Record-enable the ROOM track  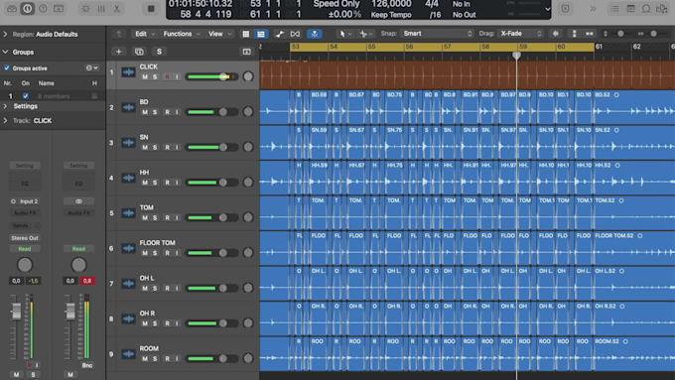[167, 359]
